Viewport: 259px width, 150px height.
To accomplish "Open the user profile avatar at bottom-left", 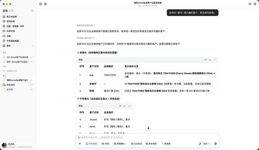I will (x=4, y=145).
